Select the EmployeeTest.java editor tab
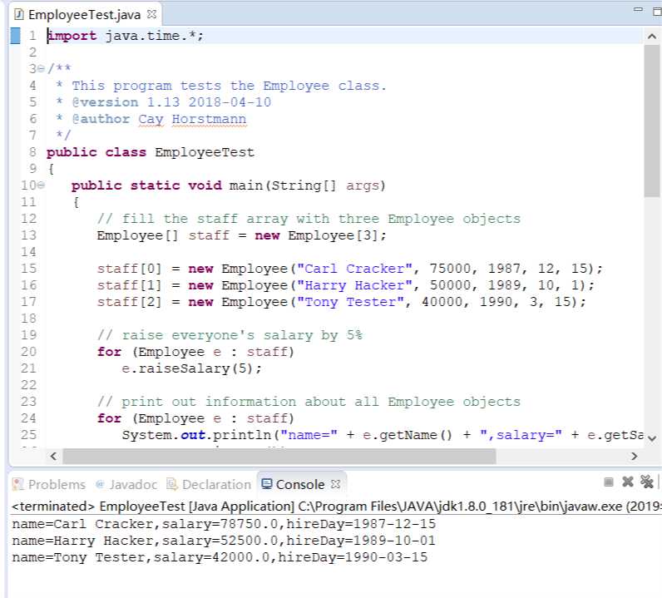This screenshot has width=662, height=598. point(84,15)
